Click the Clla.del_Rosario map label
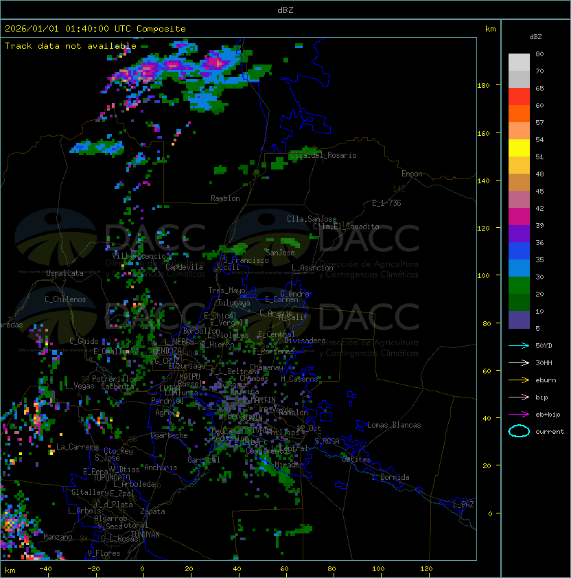 [323, 155]
